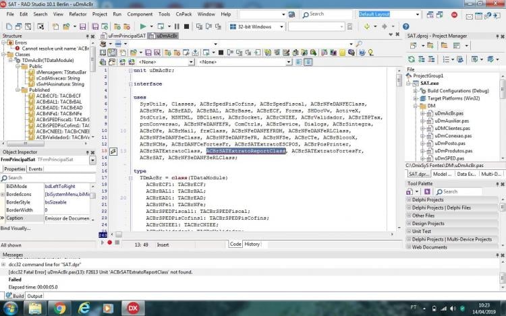Viewport: 506px width, 316px height.
Task: Click the Bind Visually... link
Action: pyautogui.click(x=16, y=228)
